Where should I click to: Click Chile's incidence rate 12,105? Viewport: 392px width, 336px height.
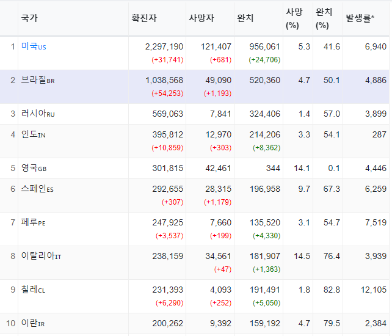coord(374,290)
